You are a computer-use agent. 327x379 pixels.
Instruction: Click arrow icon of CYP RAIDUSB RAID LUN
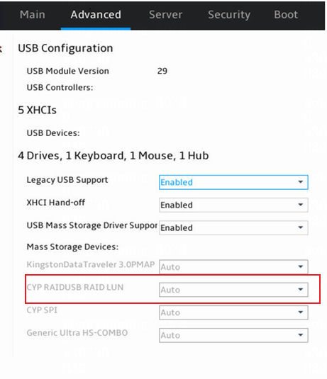click(x=300, y=289)
